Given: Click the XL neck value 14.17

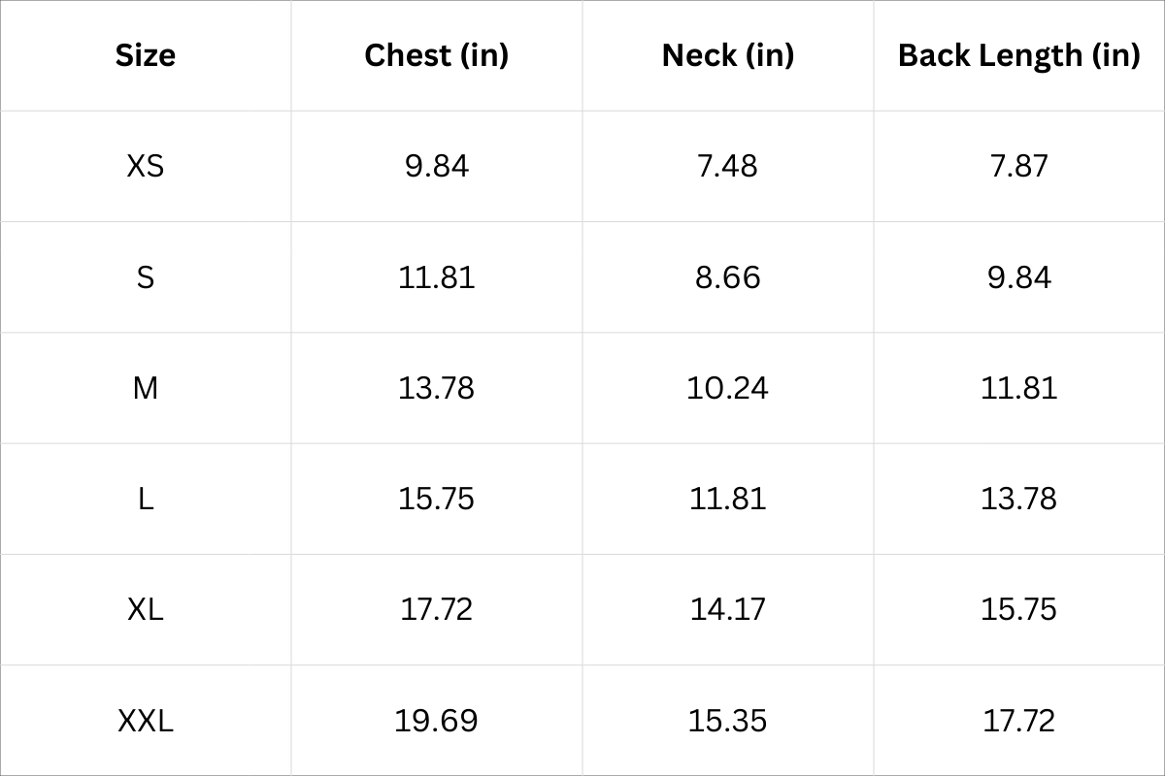Looking at the screenshot, I should pyautogui.click(x=727, y=609).
